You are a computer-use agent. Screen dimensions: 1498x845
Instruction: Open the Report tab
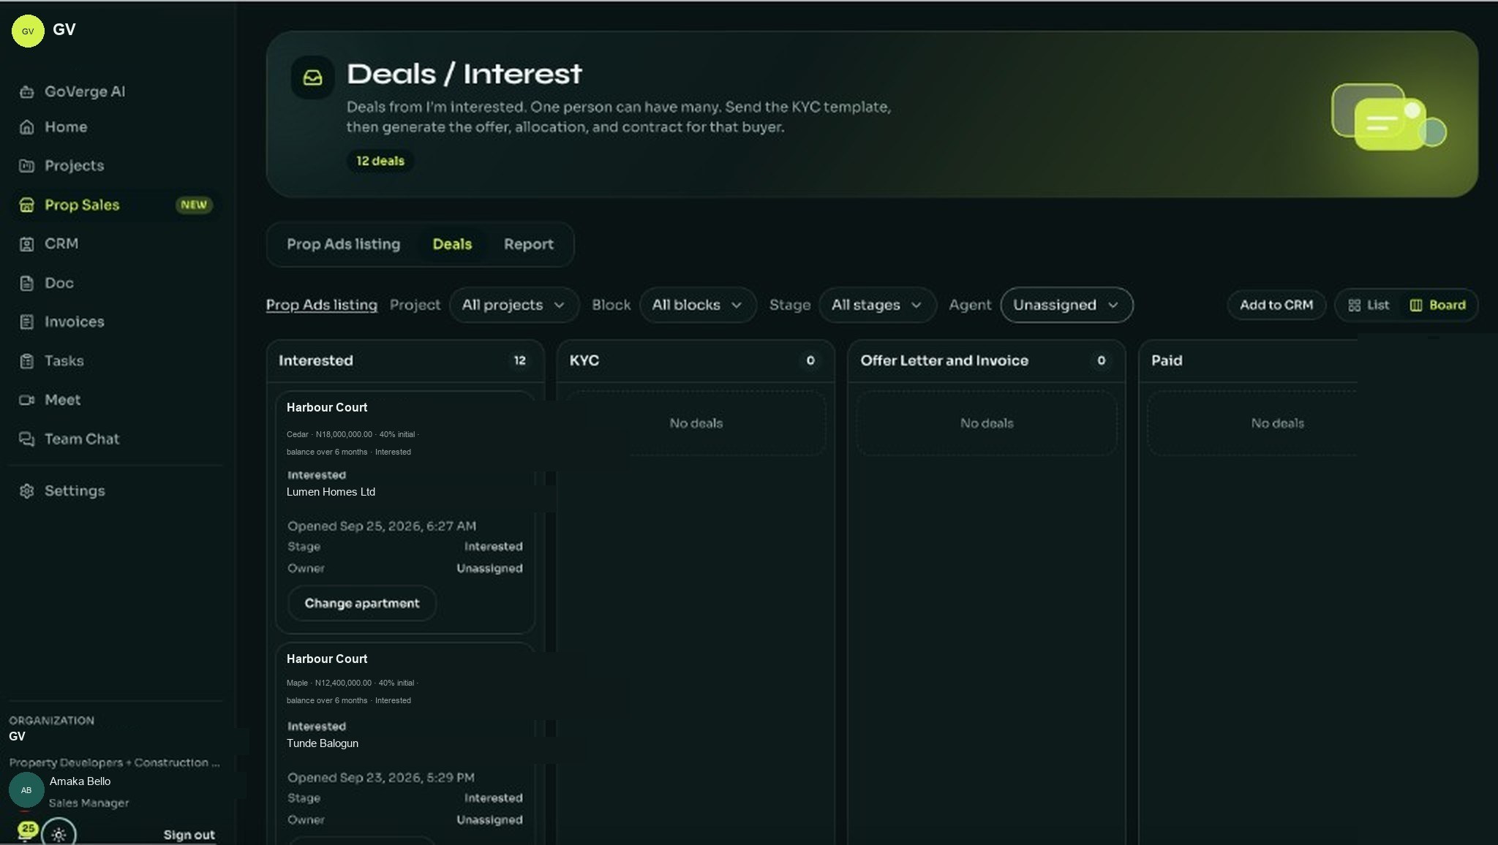click(528, 245)
